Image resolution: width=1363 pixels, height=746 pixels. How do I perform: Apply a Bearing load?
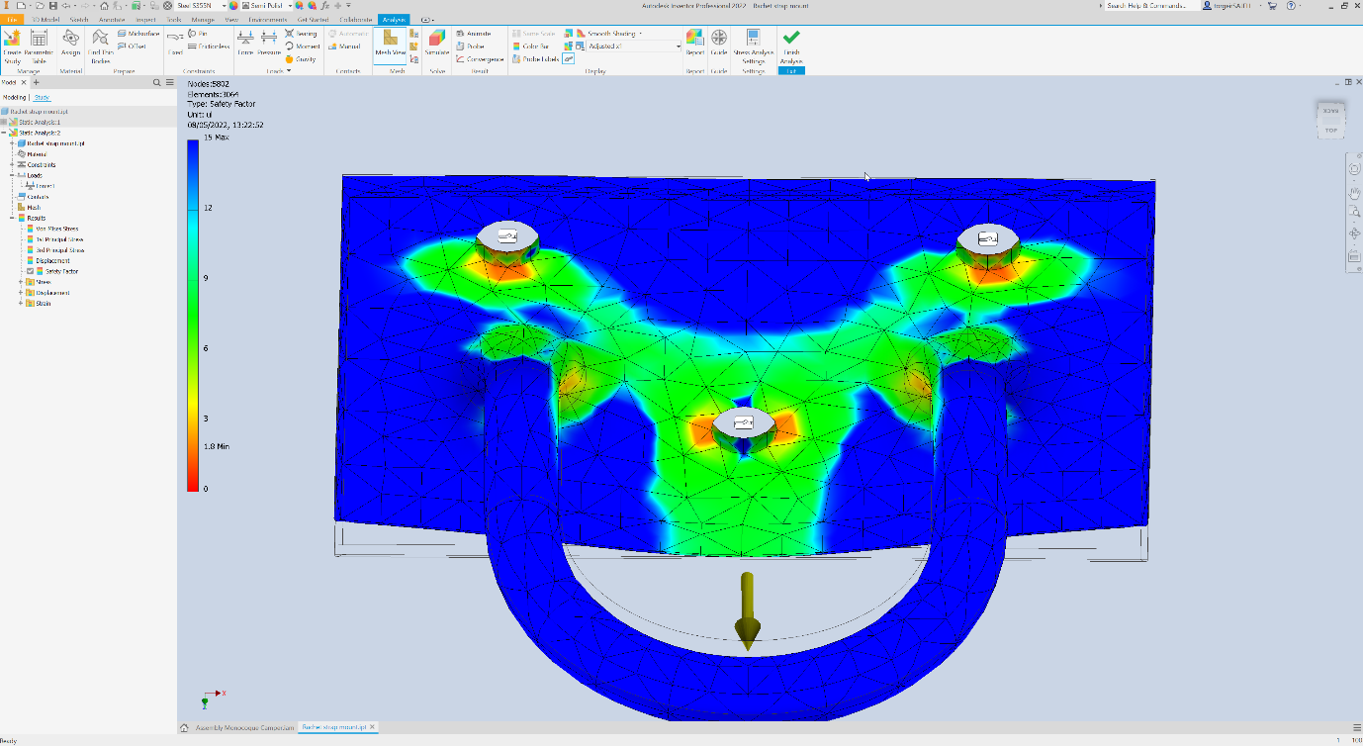(x=302, y=34)
